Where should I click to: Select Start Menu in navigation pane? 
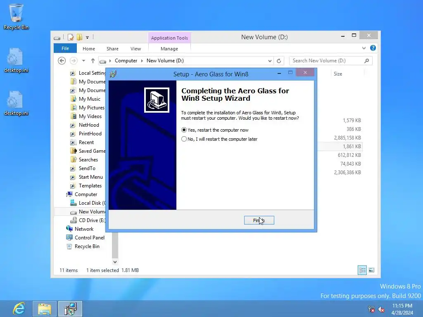click(x=87, y=177)
